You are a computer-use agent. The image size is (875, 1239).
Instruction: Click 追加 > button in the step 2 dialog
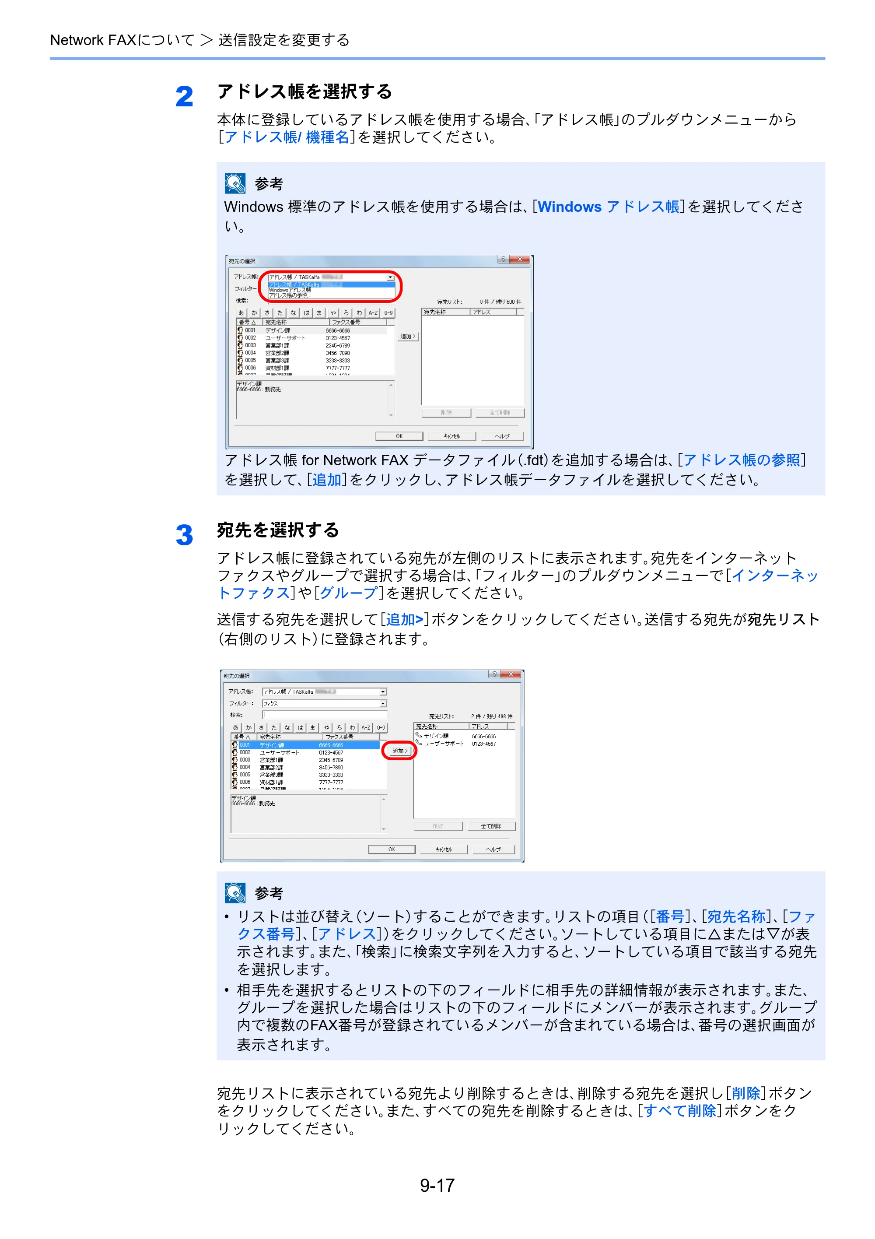click(x=408, y=336)
